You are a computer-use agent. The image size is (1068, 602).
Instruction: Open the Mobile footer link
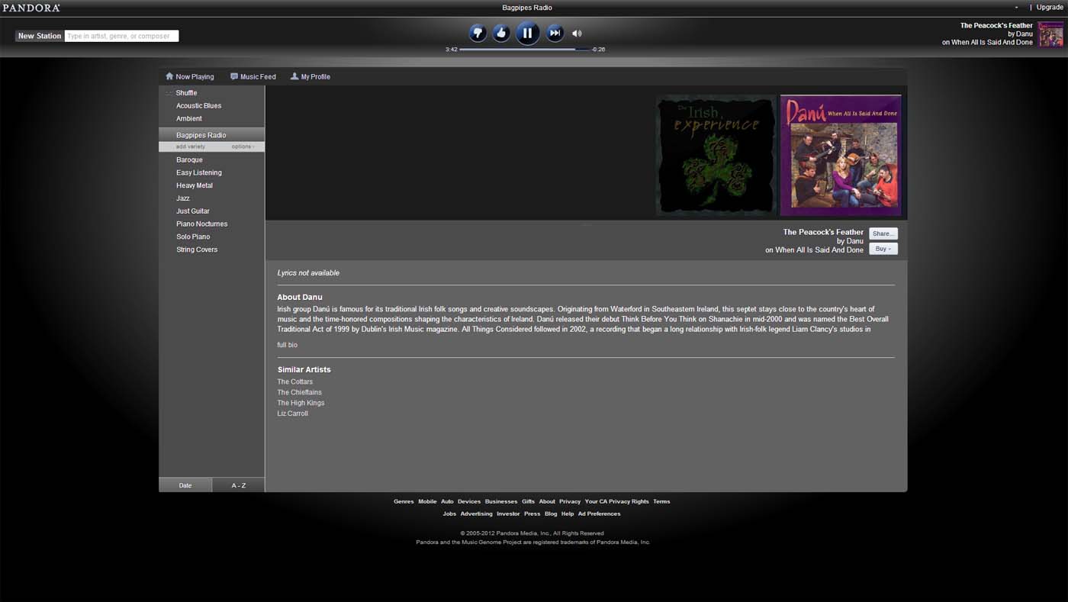427,502
